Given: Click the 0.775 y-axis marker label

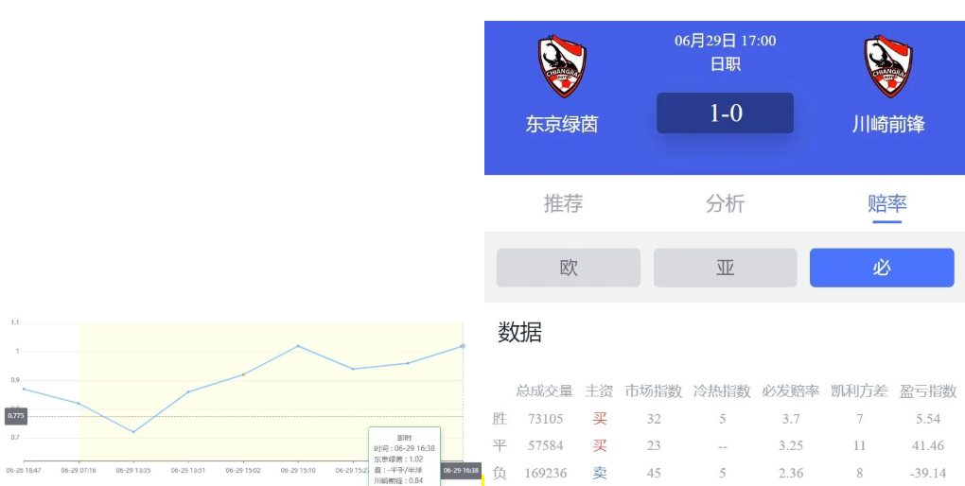Looking at the screenshot, I should point(16,415).
